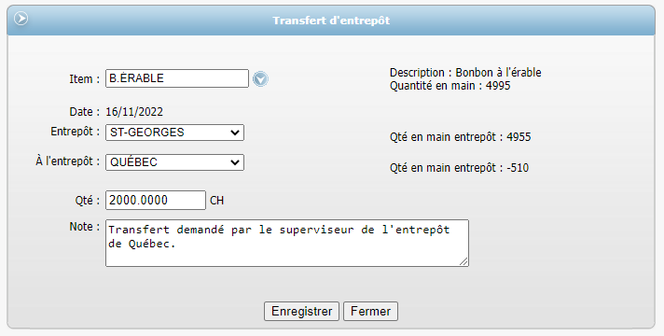Open the QUÉBEC destination warehouse dropdown
The width and height of the screenshot is (664, 336).
point(174,162)
